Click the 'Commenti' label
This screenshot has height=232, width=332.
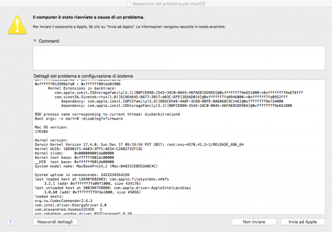(x=49, y=41)
